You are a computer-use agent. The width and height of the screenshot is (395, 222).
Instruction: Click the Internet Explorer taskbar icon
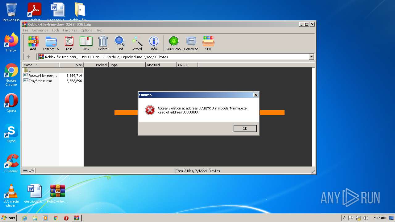[24, 218]
